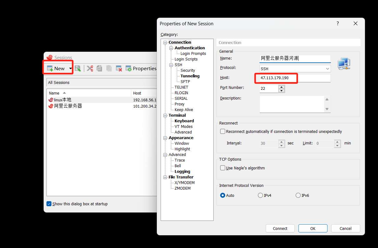Image resolution: width=378 pixels, height=248 pixels.
Task: Select the 阿里云服务器 session row
Action: coord(102,106)
